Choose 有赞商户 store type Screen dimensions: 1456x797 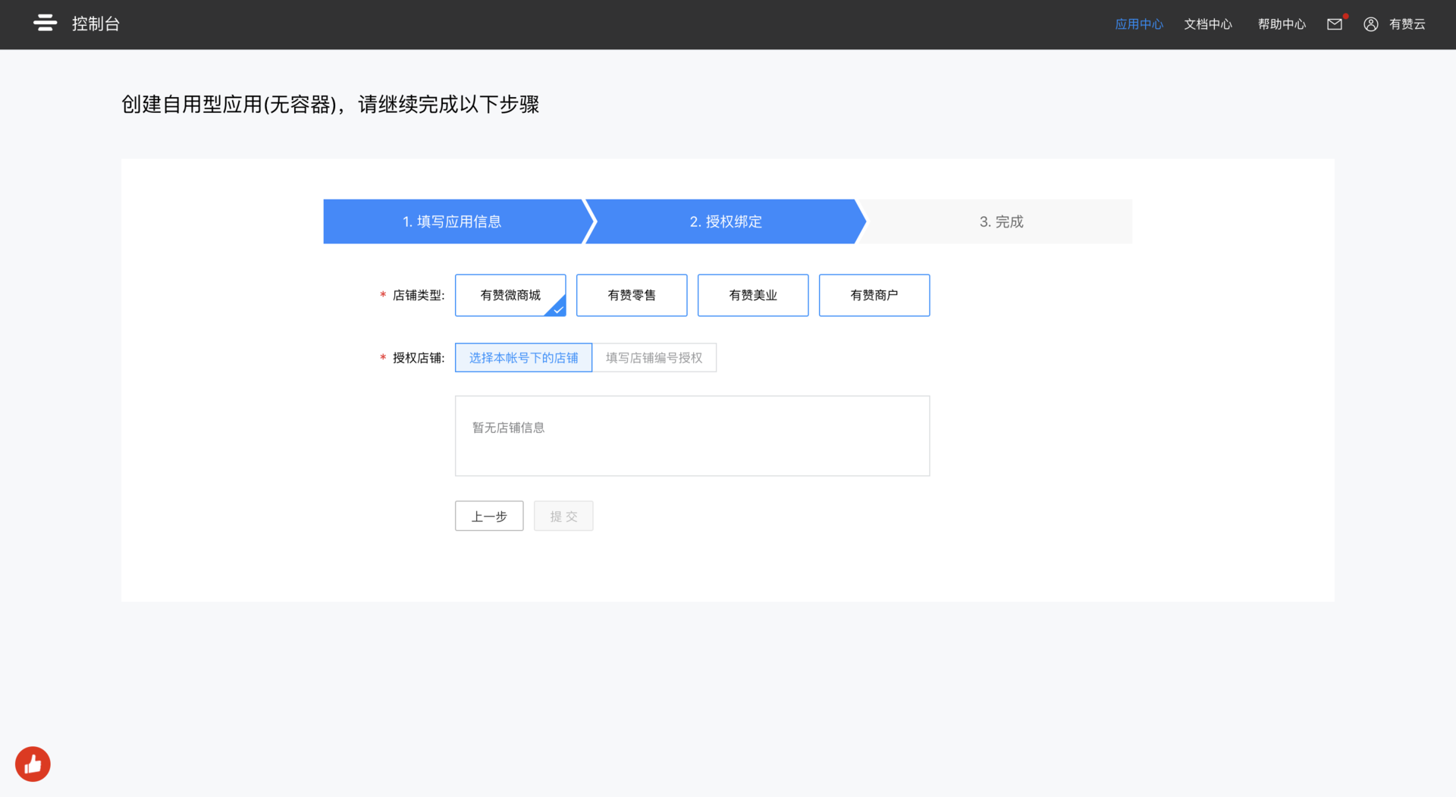tap(874, 295)
